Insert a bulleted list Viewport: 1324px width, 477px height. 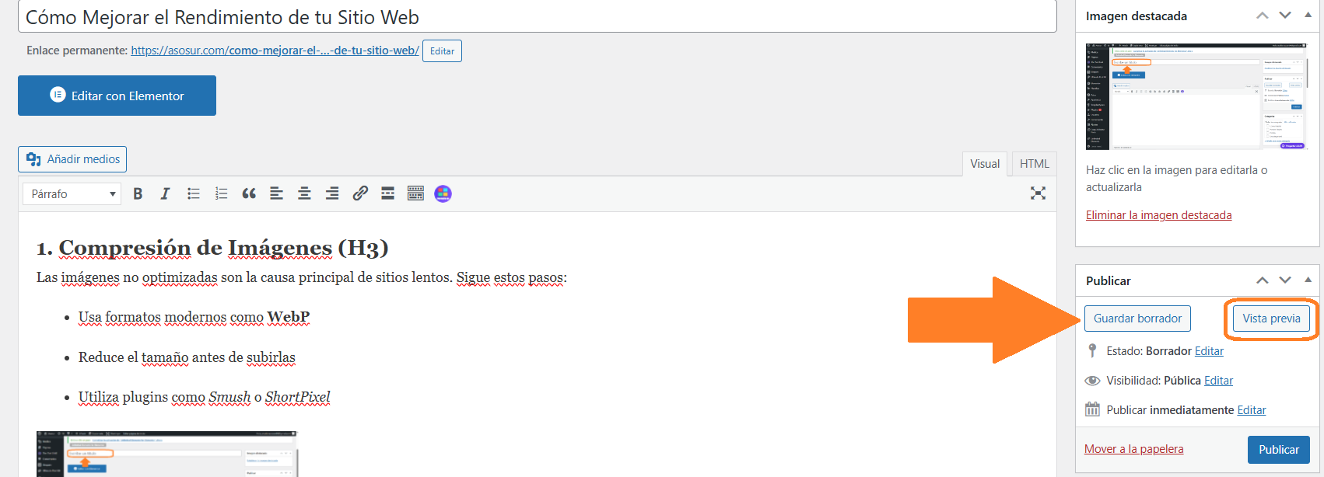(194, 194)
